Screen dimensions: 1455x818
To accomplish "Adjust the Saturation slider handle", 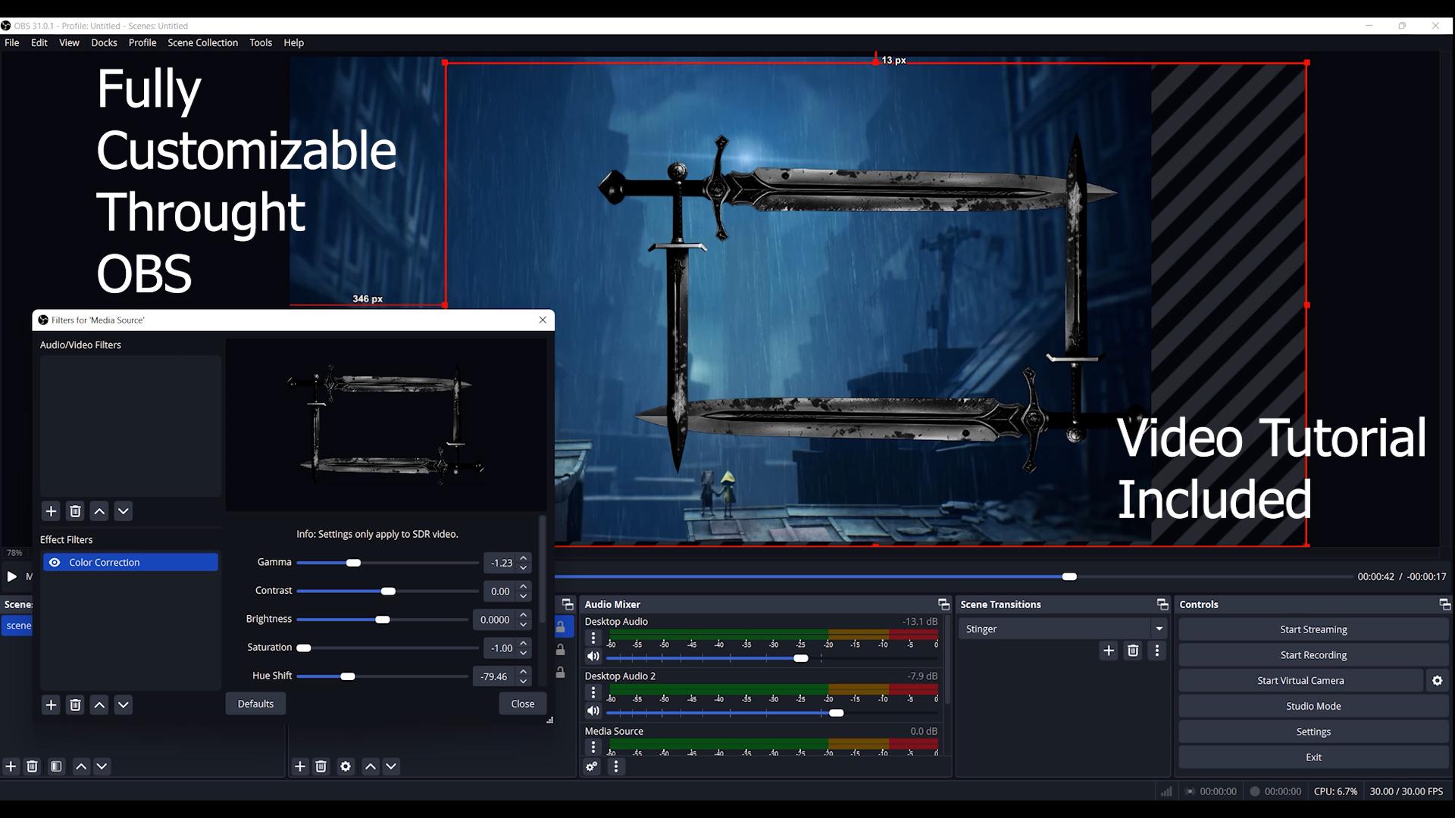I will 304,648.
